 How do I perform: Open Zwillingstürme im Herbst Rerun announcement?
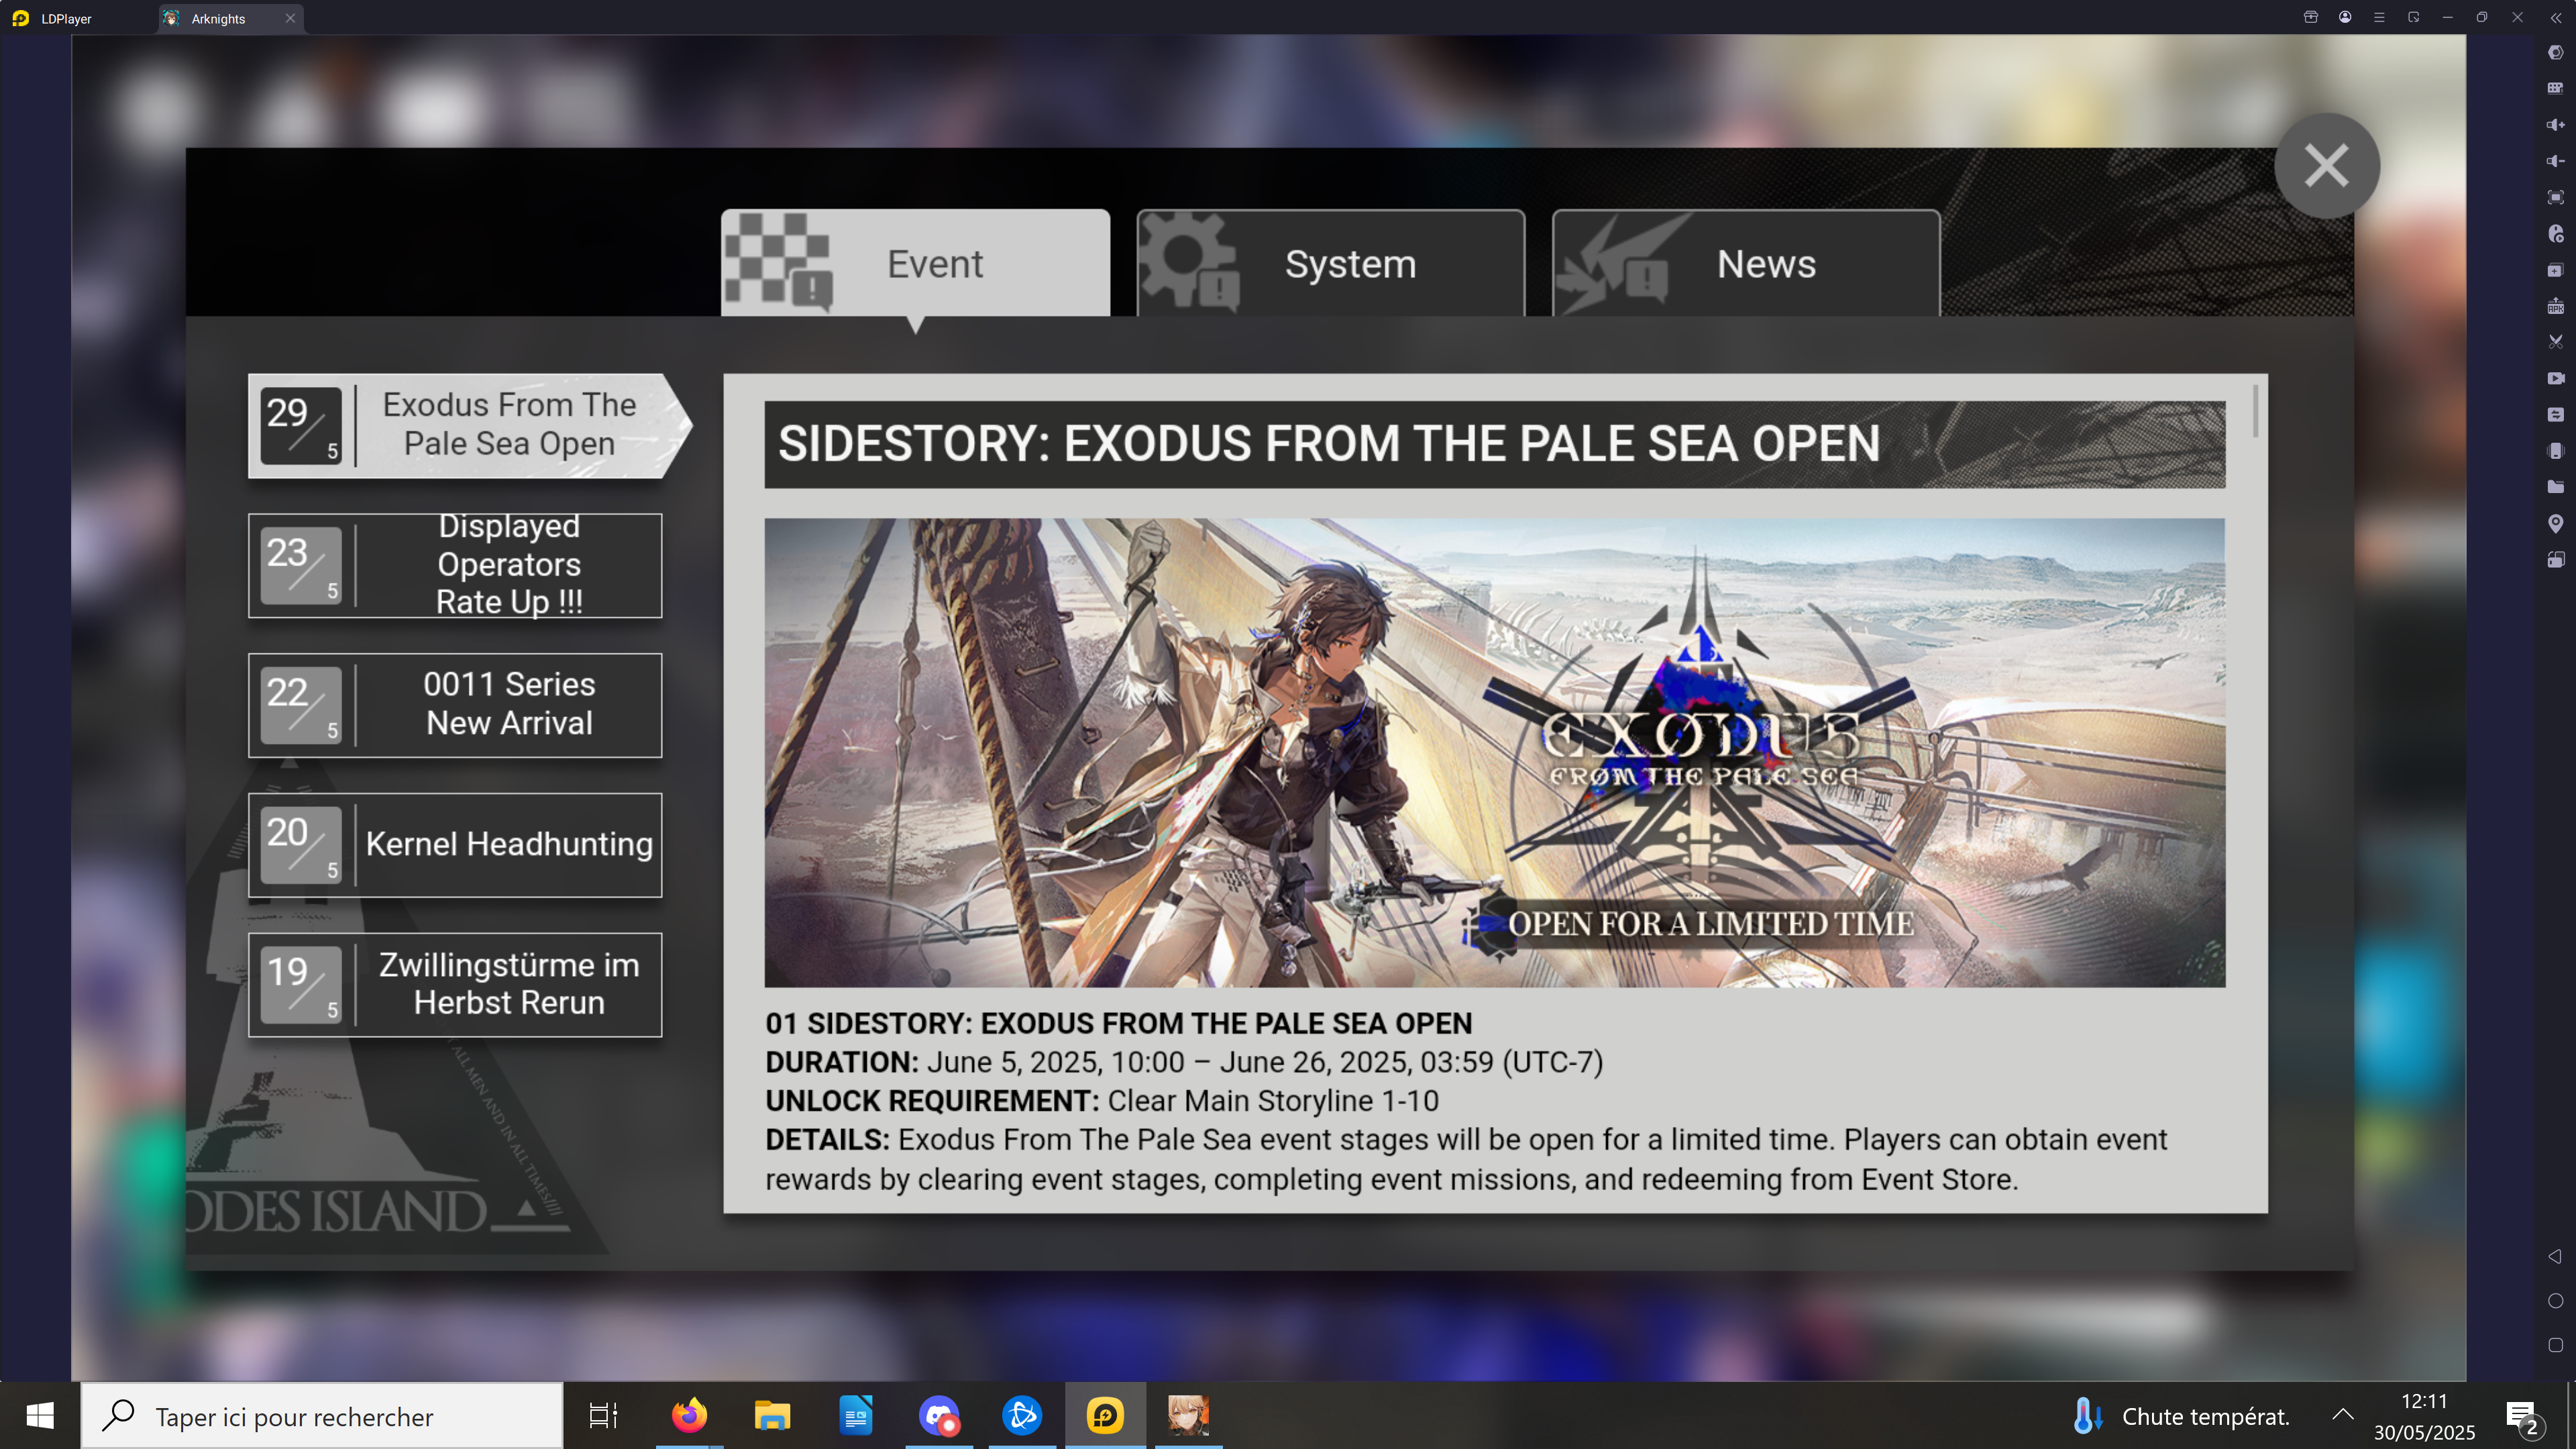(x=455, y=985)
